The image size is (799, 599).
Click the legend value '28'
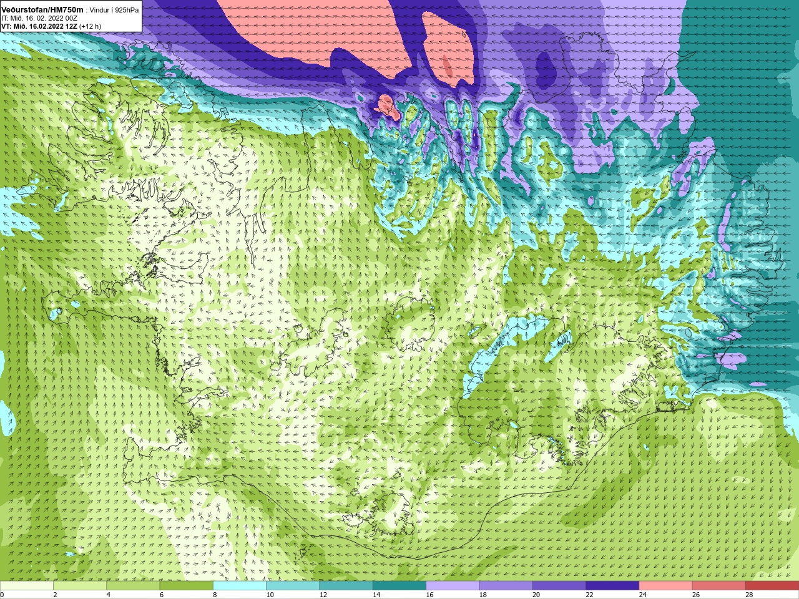pyautogui.click(x=749, y=595)
